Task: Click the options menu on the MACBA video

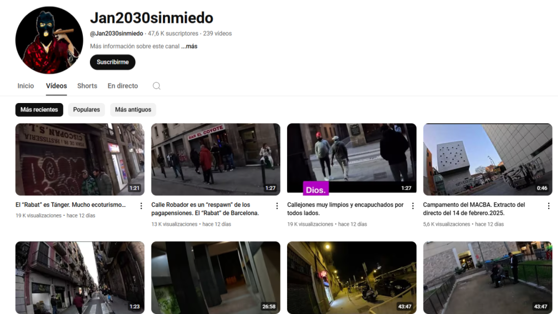Action: [x=549, y=206]
